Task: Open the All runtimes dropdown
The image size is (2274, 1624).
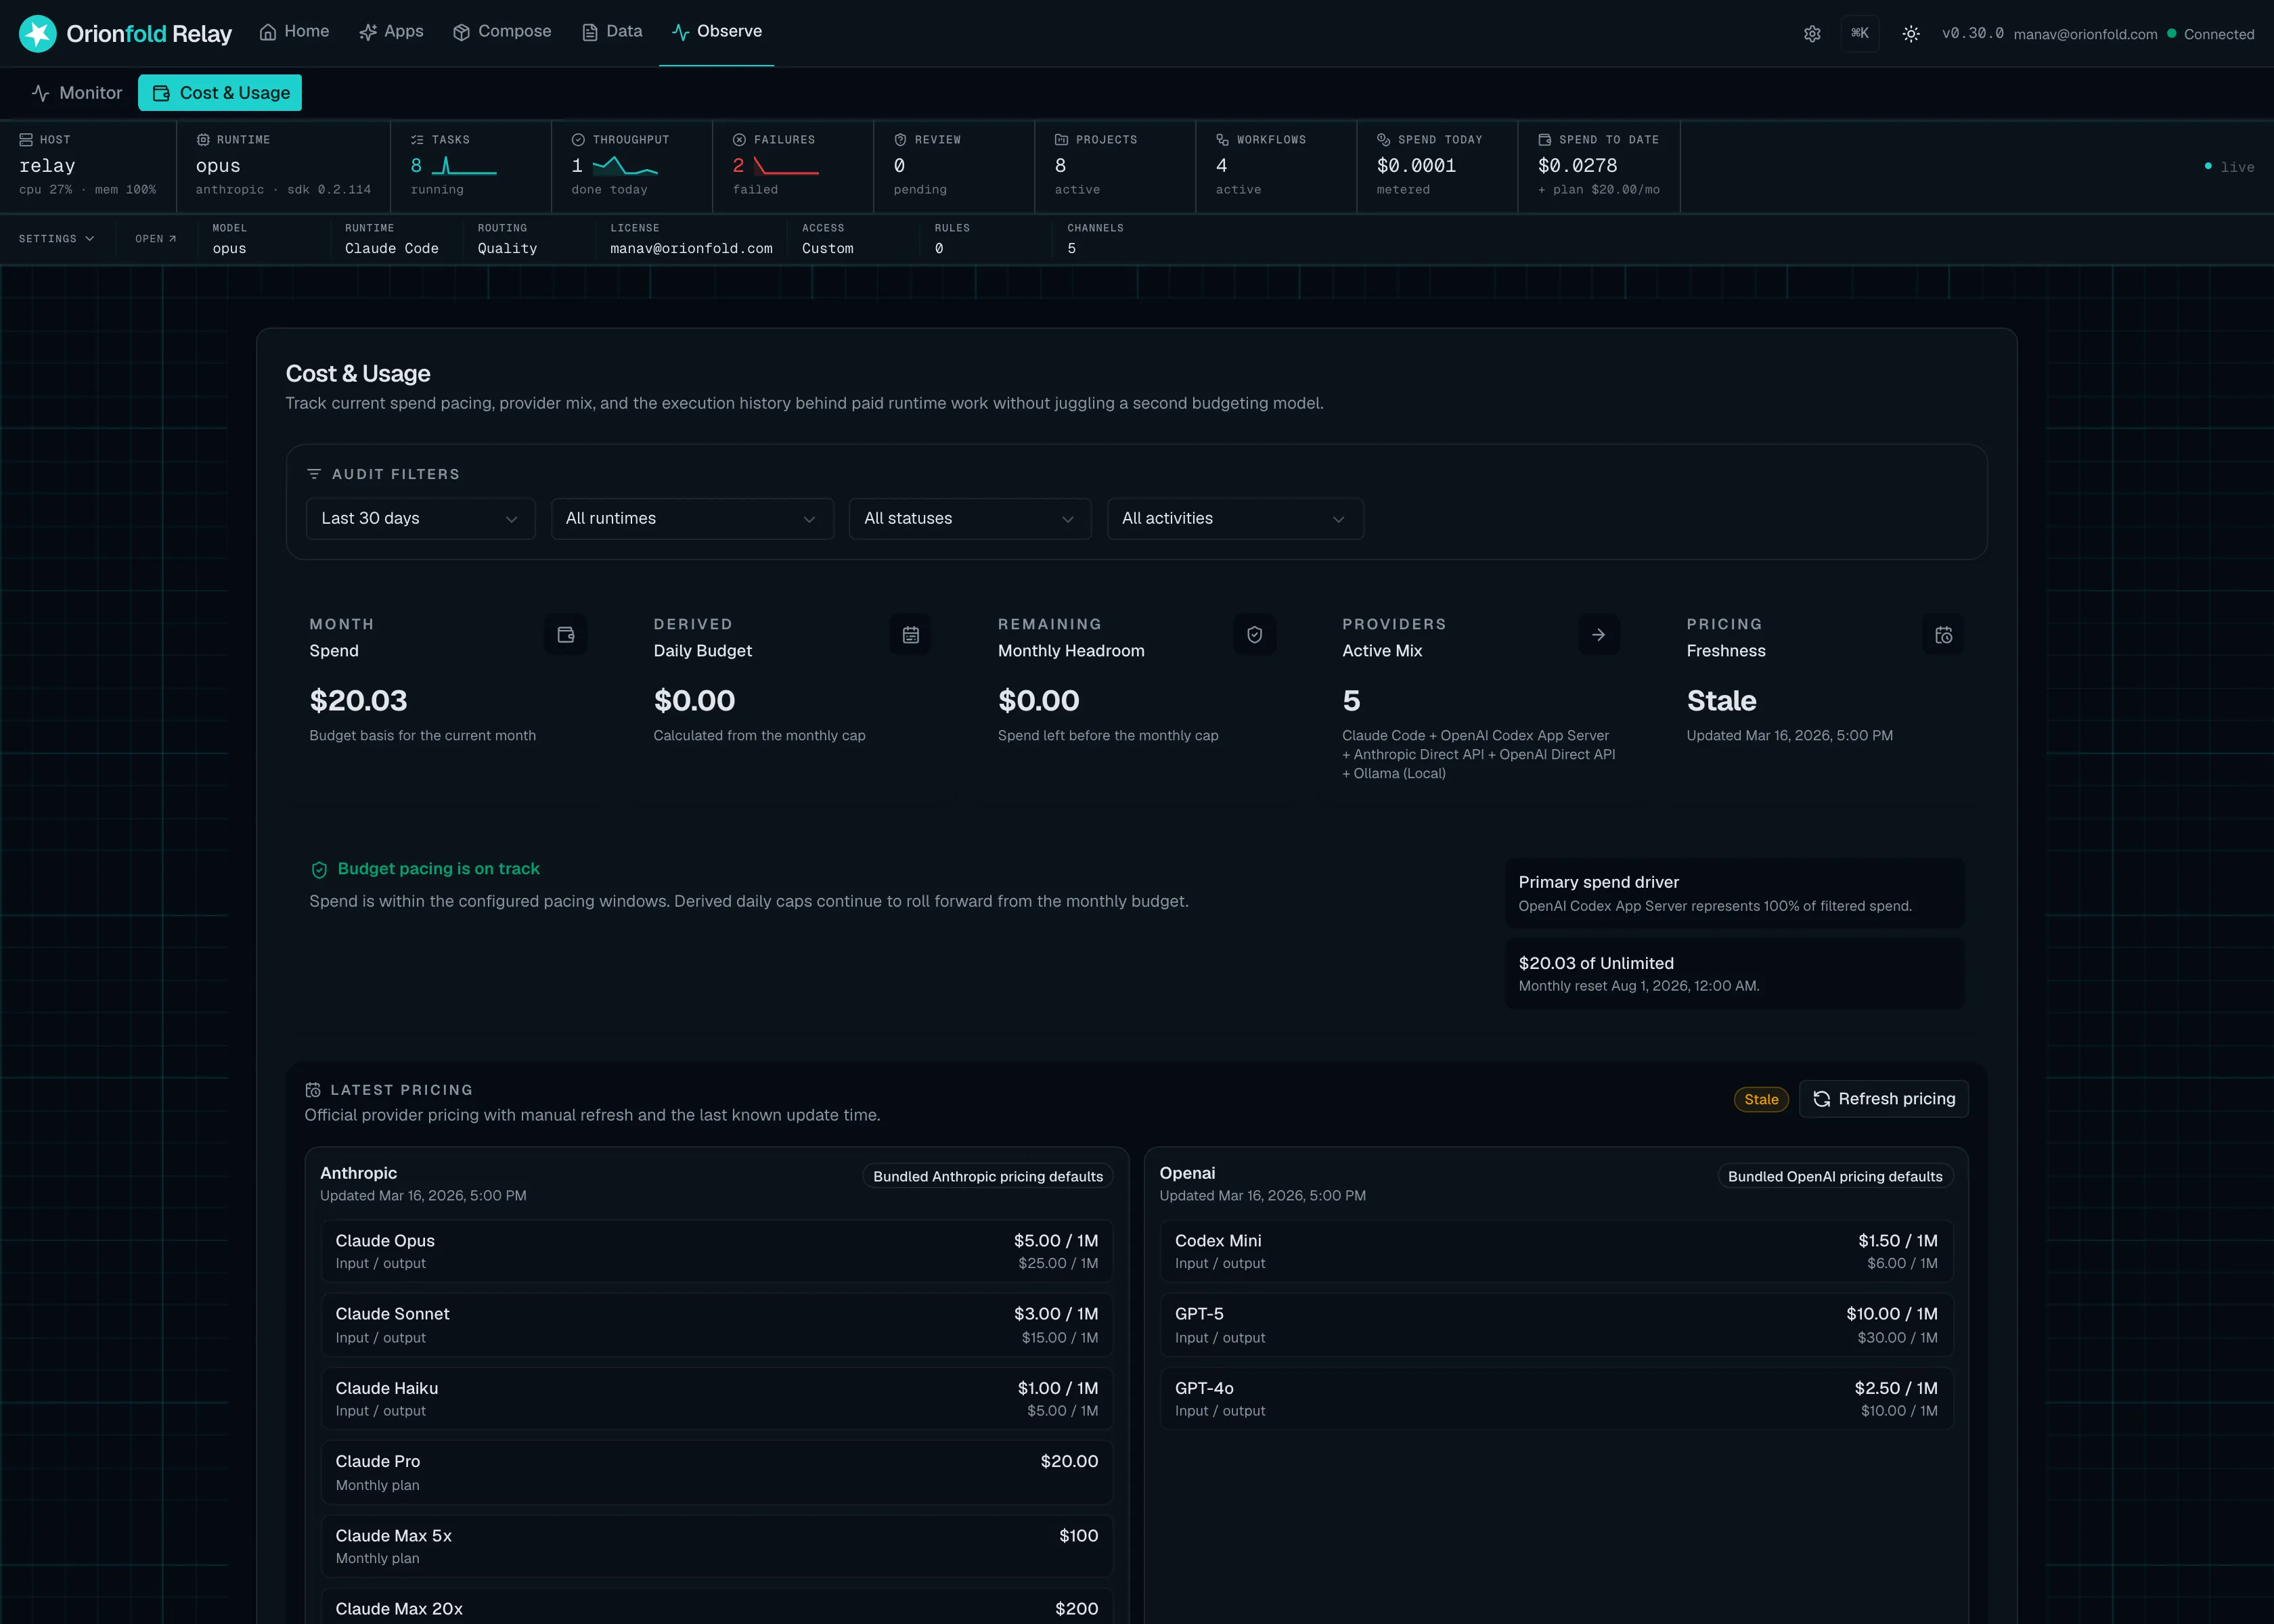Action: coord(692,519)
